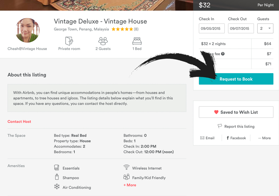The width and height of the screenshot is (279, 196).
Task: Click the Check In date field
Action: click(x=212, y=28)
